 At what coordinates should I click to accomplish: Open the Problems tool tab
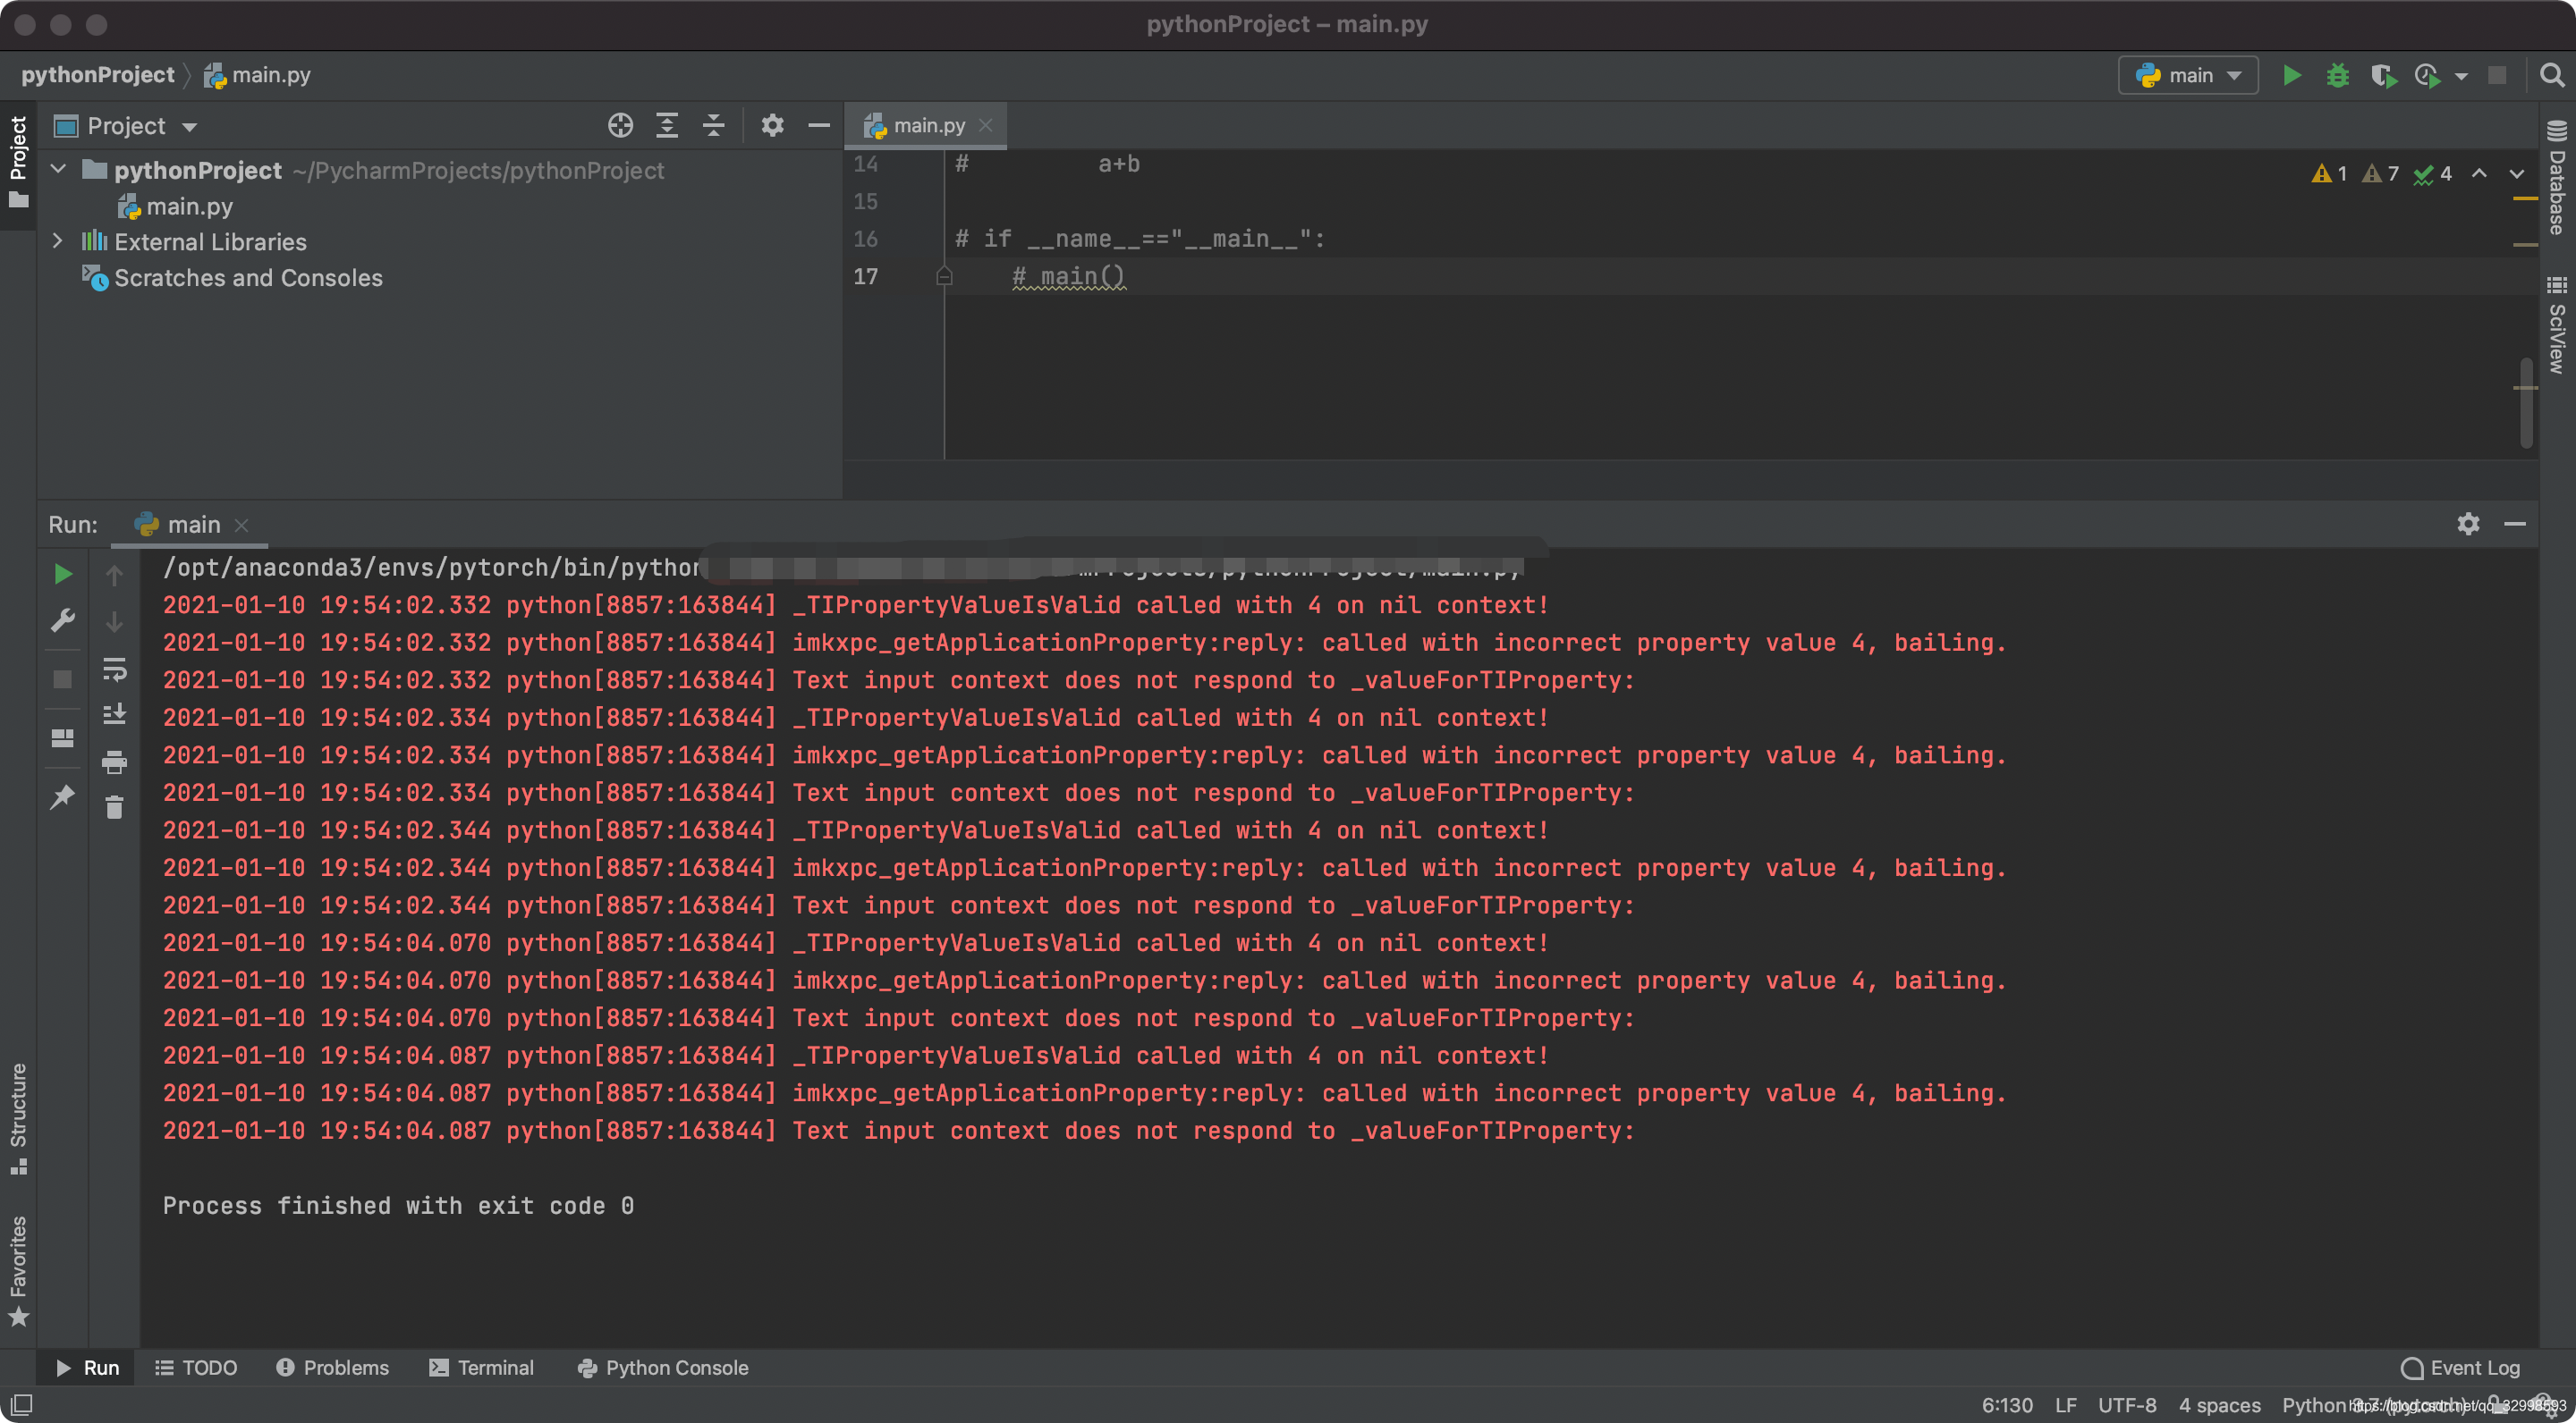[333, 1367]
